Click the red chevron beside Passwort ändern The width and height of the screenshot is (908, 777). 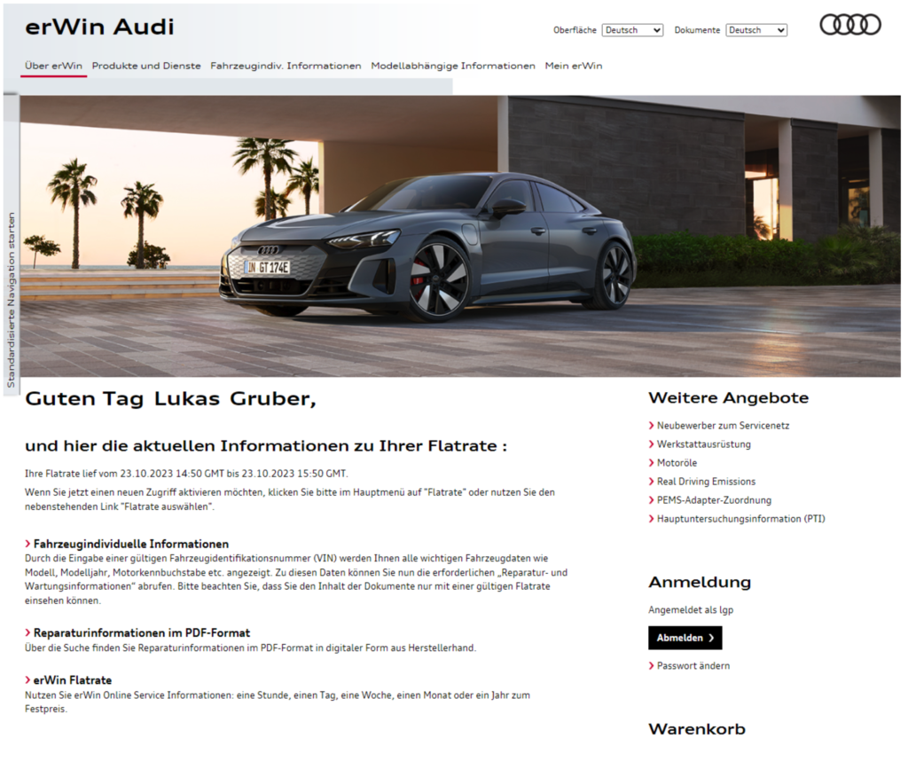(652, 666)
